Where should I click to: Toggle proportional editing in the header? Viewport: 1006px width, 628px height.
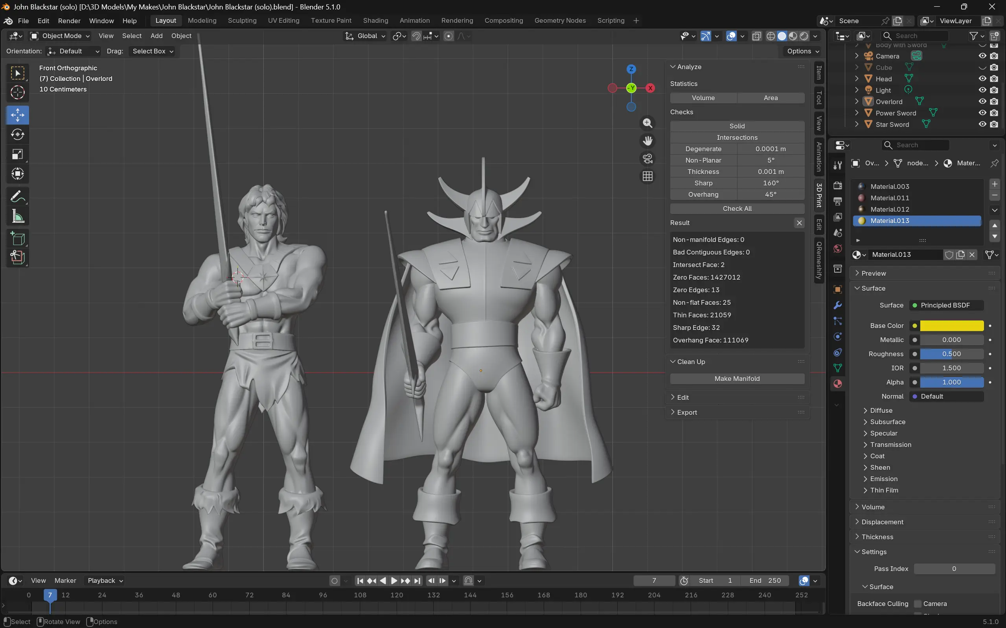click(449, 36)
